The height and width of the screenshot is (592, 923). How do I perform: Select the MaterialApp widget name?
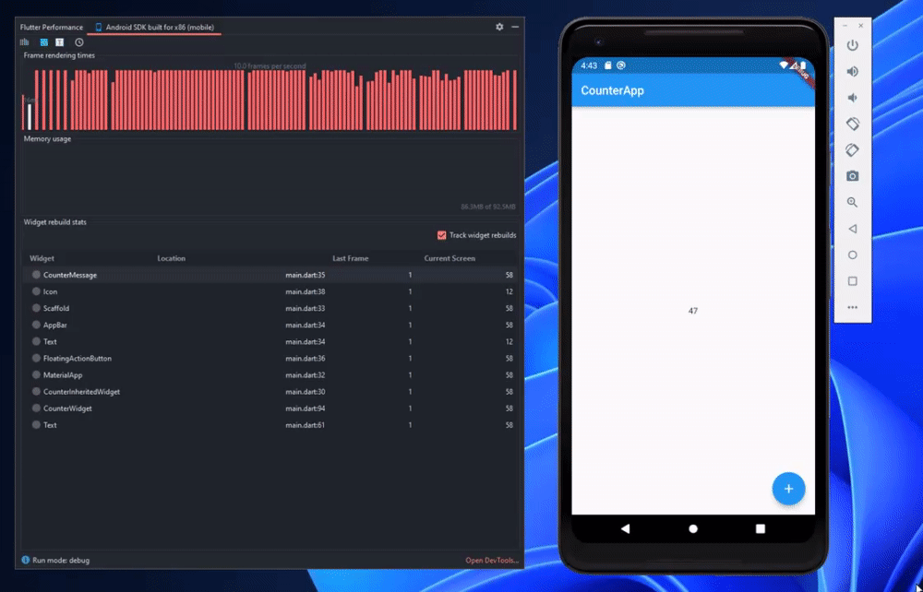[63, 374]
